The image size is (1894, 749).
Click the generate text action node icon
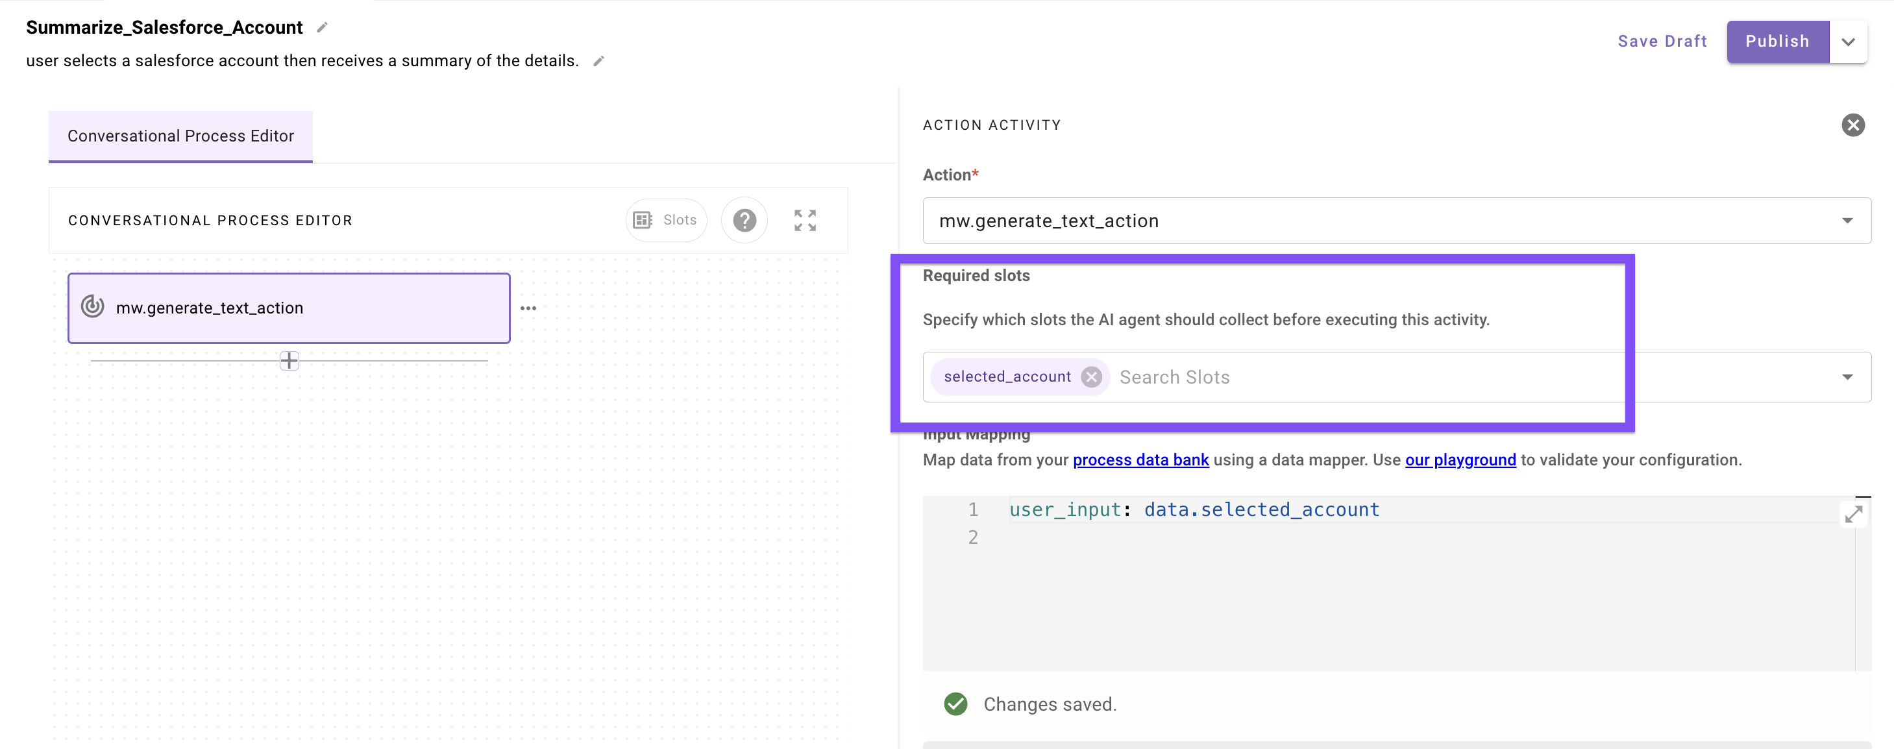click(x=92, y=306)
